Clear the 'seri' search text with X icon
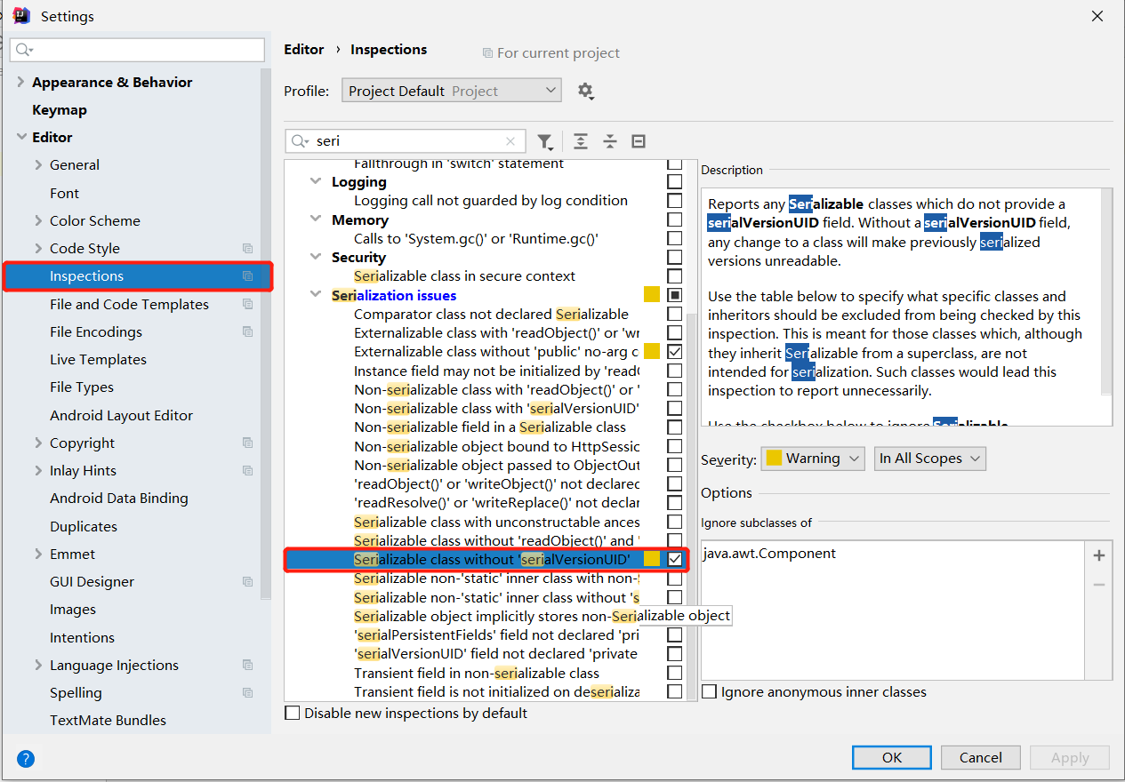1125x782 pixels. pos(510,141)
